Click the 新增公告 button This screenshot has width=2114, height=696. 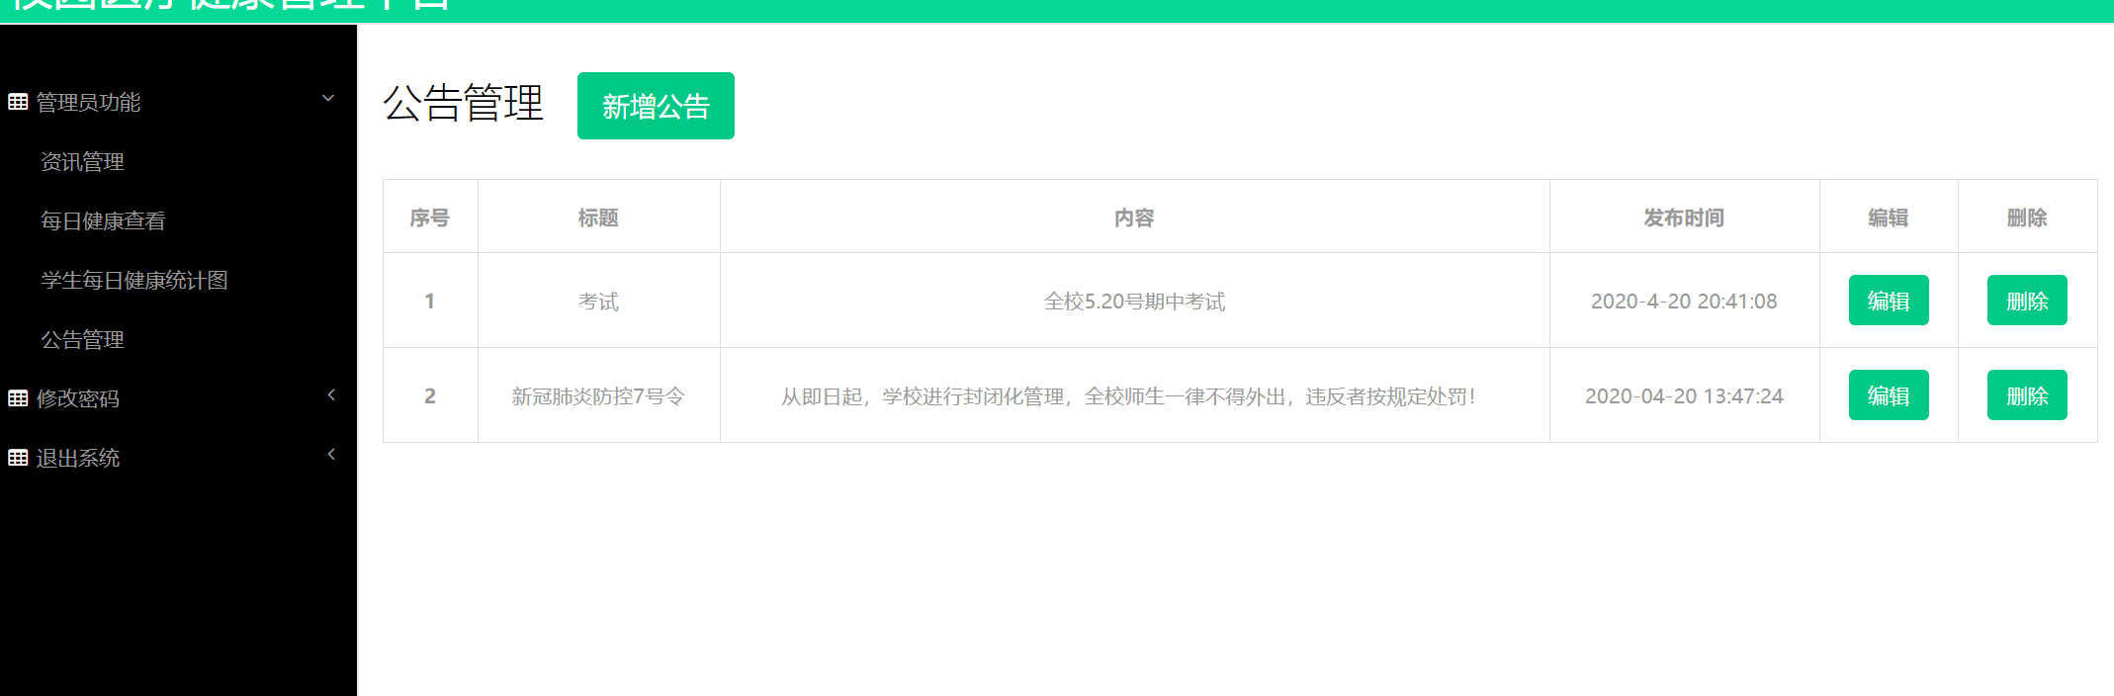pyautogui.click(x=656, y=106)
